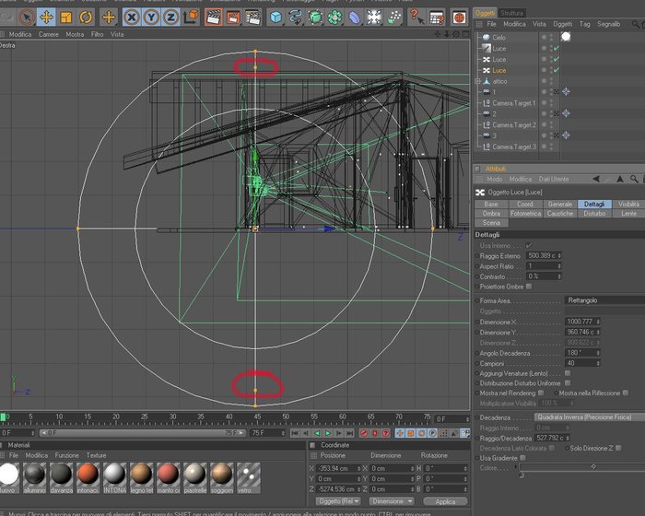Toggle the X axis lock

tap(132, 18)
